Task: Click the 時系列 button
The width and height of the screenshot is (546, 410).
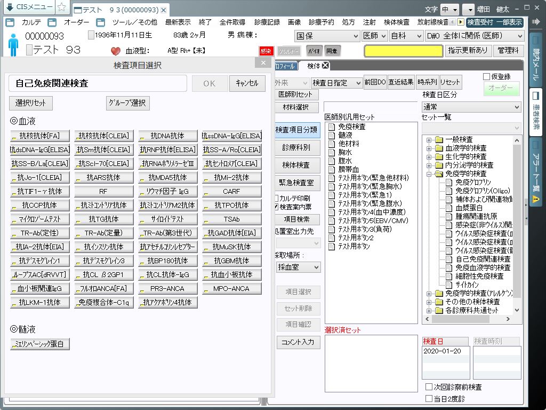Action: point(427,82)
